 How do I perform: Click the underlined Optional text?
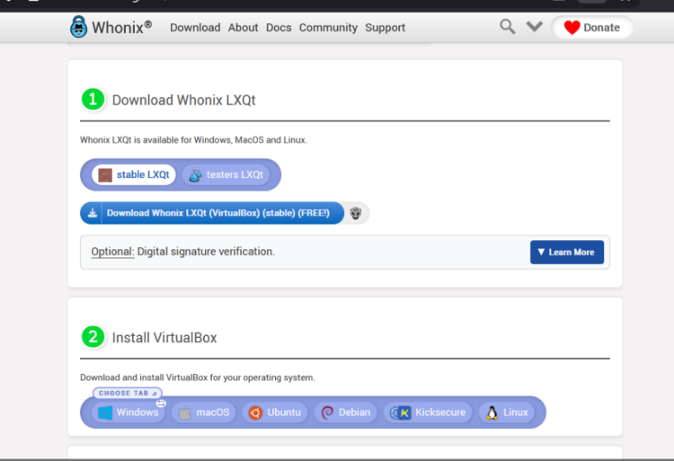[113, 252]
